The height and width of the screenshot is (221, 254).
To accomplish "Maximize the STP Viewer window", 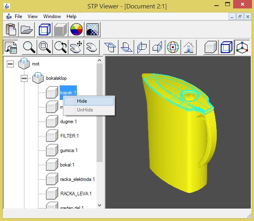I will (x=228, y=4).
